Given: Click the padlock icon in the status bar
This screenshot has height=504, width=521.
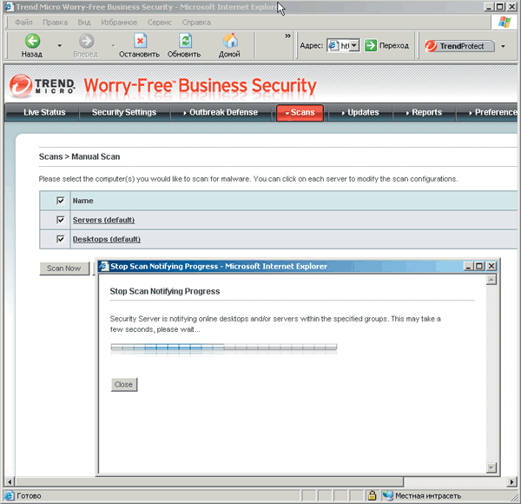Looking at the screenshot, I should (372, 495).
